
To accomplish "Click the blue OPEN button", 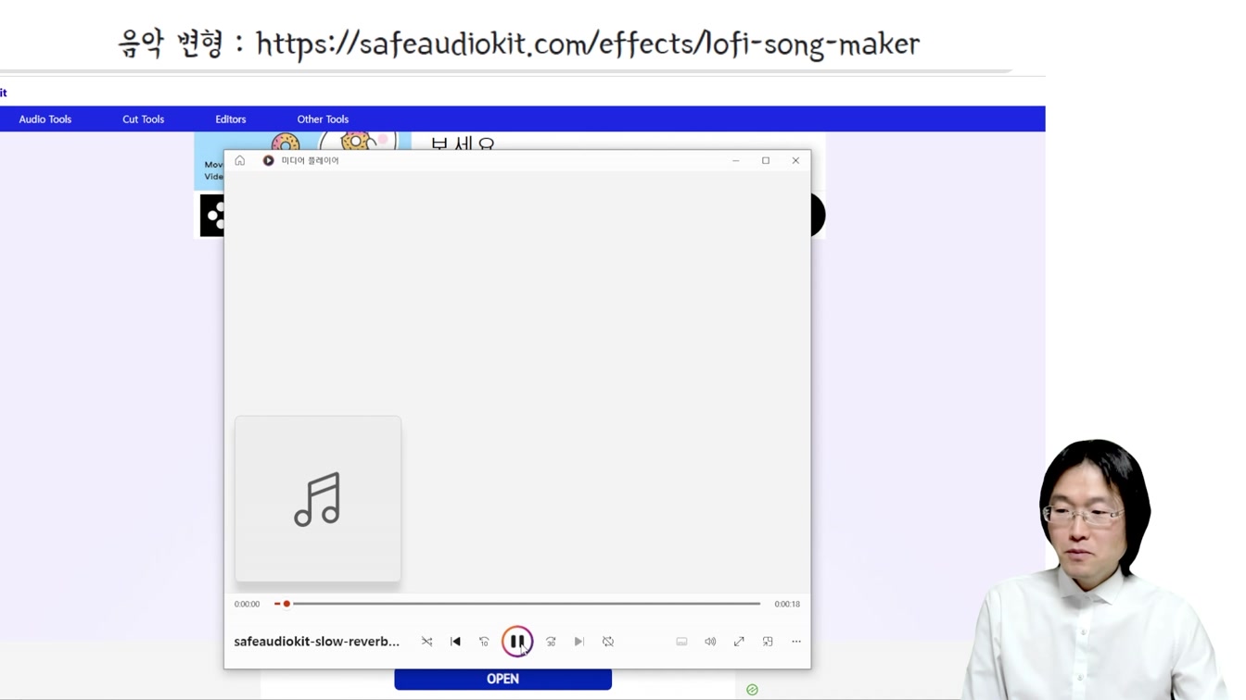I will point(502,679).
